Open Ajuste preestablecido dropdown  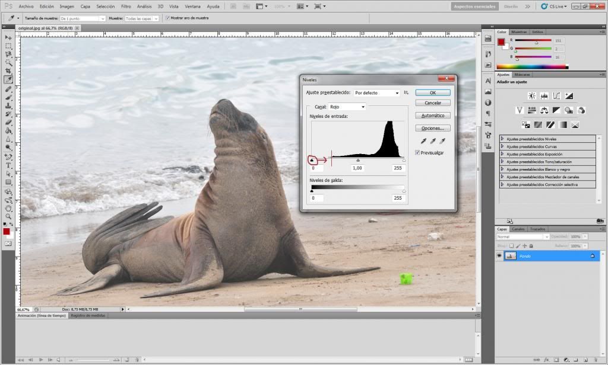(376, 93)
